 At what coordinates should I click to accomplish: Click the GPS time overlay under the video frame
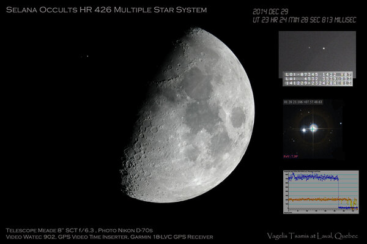(x=317, y=79)
